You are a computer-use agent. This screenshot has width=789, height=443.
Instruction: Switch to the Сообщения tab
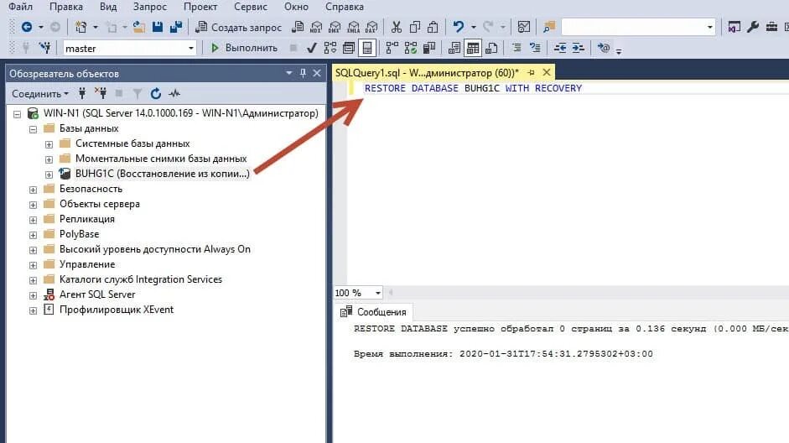coord(373,312)
